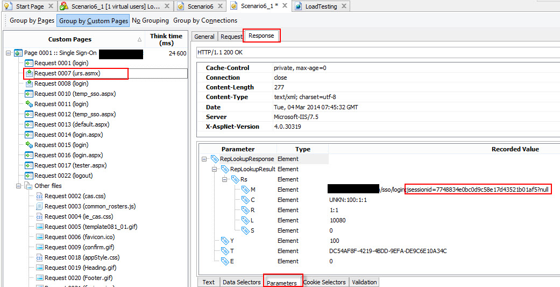Click the Page 0001 Single Sign-On icon
560x287 pixels.
(x=18, y=53)
